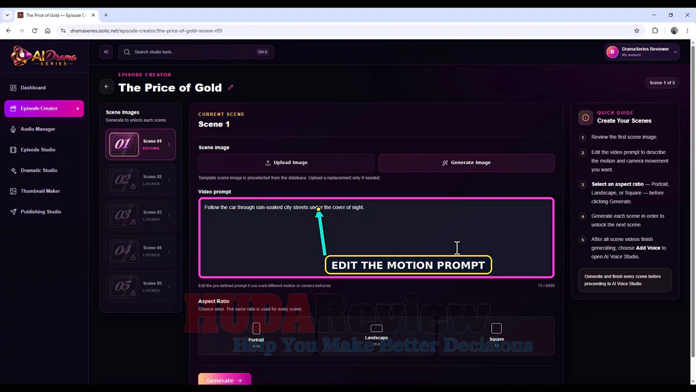Click the Thumbnail Maker image icon
This screenshot has height=392, width=696.
click(x=13, y=191)
